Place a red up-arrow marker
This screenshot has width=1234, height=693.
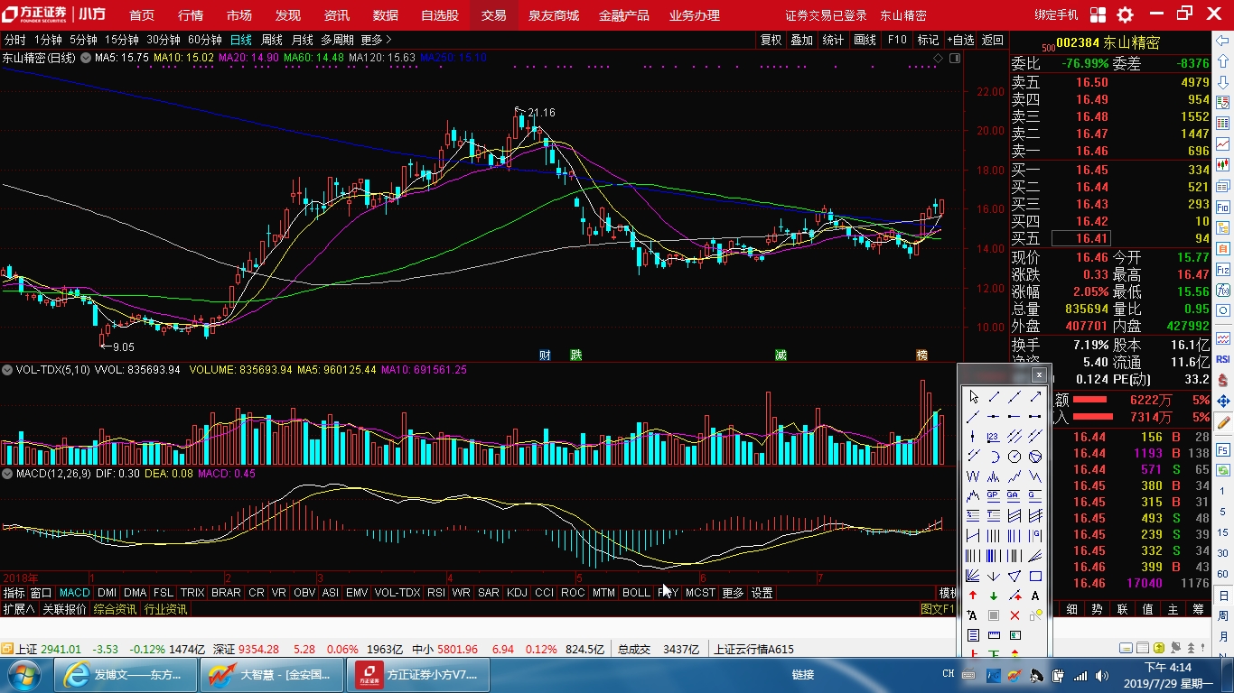click(973, 595)
